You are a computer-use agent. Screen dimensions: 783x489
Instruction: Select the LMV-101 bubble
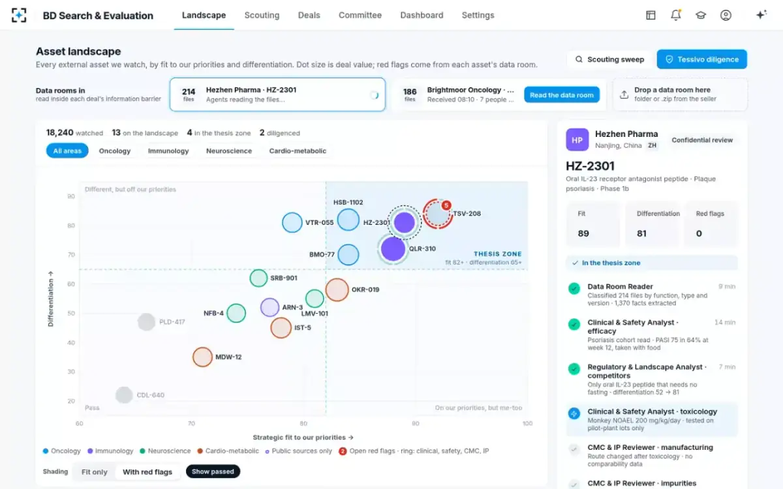click(315, 299)
